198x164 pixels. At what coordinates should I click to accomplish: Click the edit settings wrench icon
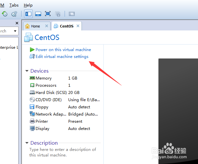pyautogui.click(x=32, y=56)
